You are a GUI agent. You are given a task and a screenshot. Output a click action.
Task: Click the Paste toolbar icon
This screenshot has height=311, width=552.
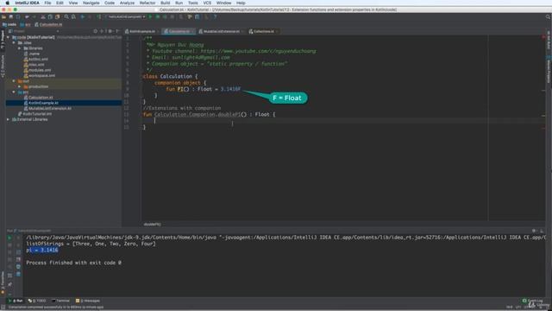[x=57, y=16]
